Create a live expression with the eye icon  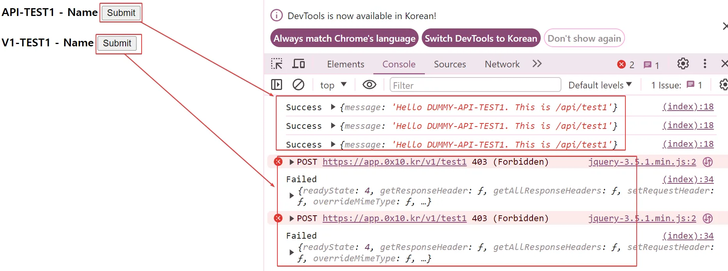tap(369, 85)
